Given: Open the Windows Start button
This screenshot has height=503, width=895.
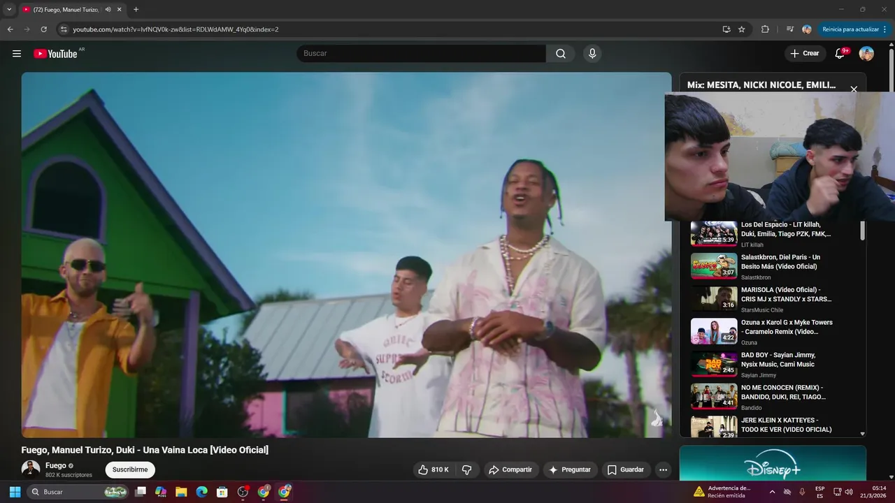Looking at the screenshot, I should (x=15, y=492).
